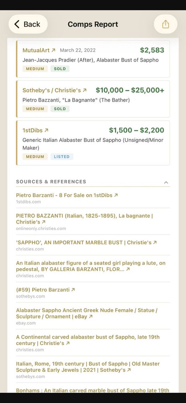Image resolution: width=186 pixels, height=403 pixels.
Task: Go back with the Back button
Action: pos(28,24)
